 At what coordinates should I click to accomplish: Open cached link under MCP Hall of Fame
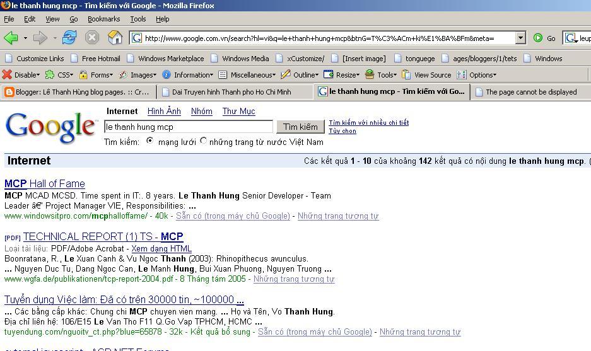point(233,216)
